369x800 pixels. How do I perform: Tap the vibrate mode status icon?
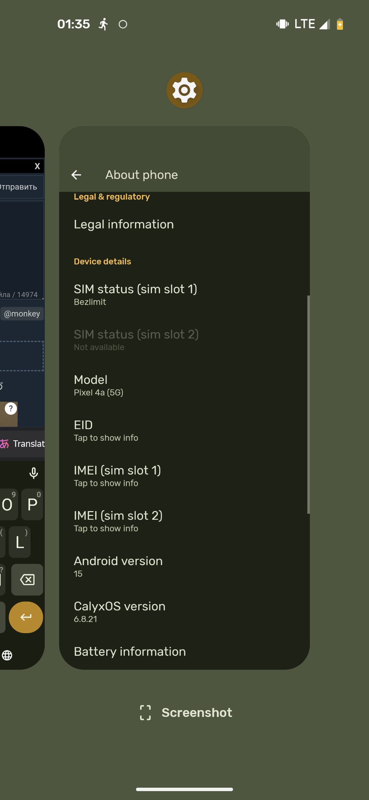coord(283,24)
